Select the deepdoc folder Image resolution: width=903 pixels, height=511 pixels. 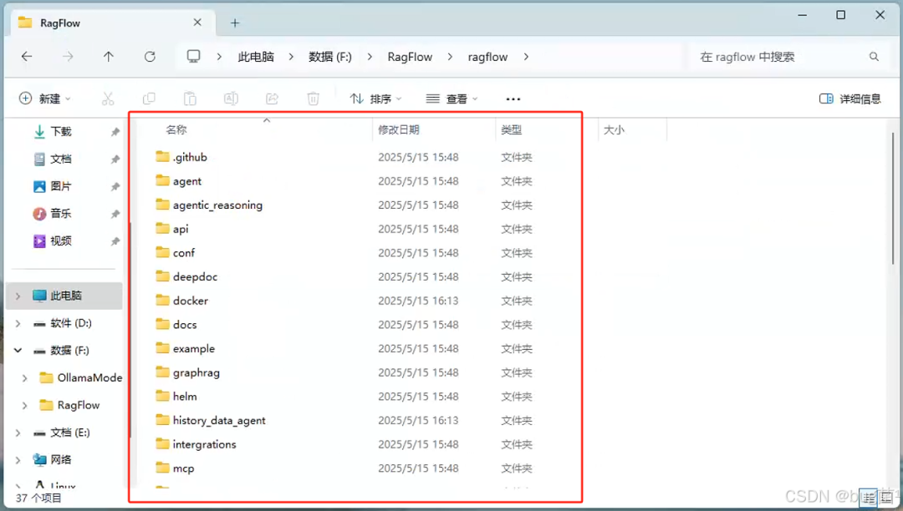click(x=195, y=276)
